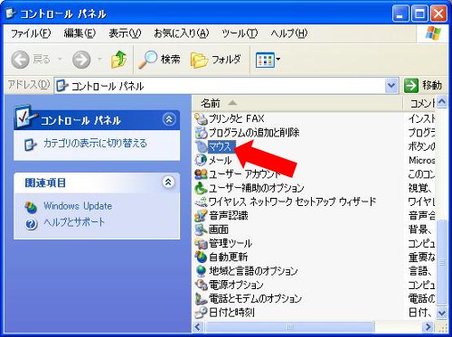Click the horizontal scrollbar left arrow
The image size is (452, 337).
coord(198,326)
